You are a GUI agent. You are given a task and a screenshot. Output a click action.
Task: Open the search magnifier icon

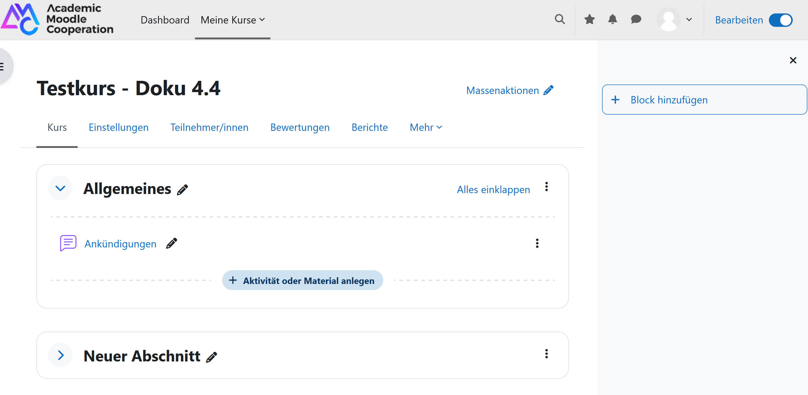[x=560, y=20]
